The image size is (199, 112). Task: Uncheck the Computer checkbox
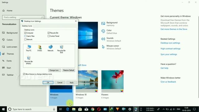pyautogui.click(x=25, y=33)
